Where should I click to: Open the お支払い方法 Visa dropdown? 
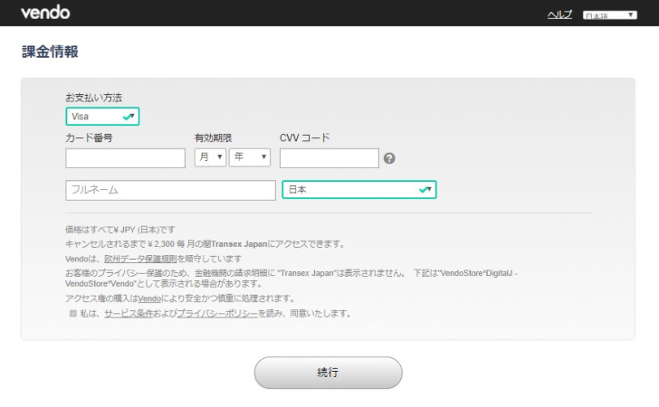click(x=102, y=117)
